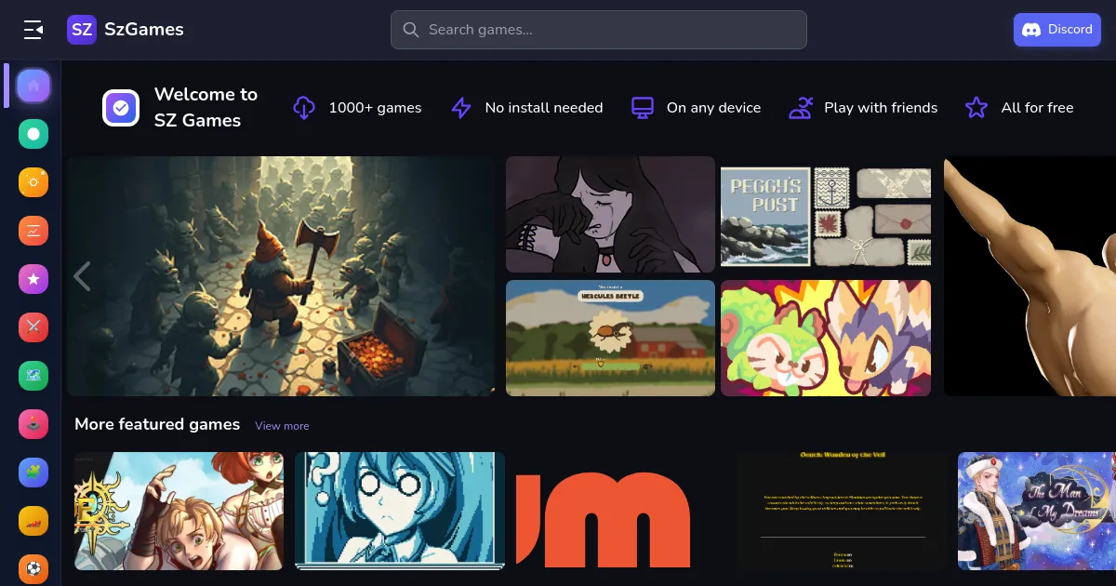Click the left carousel arrow chevron
This screenshot has width=1116, height=586.
(82, 276)
